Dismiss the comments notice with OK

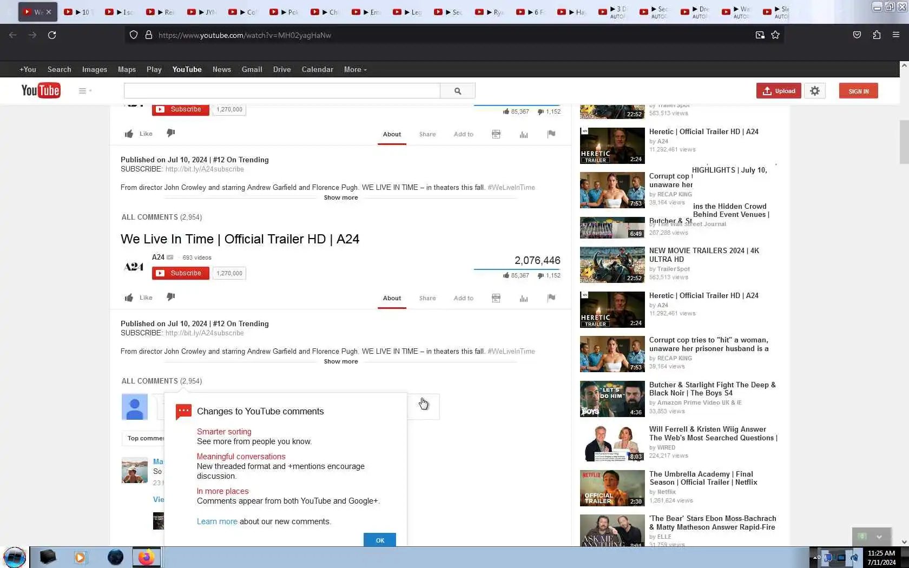click(x=380, y=540)
